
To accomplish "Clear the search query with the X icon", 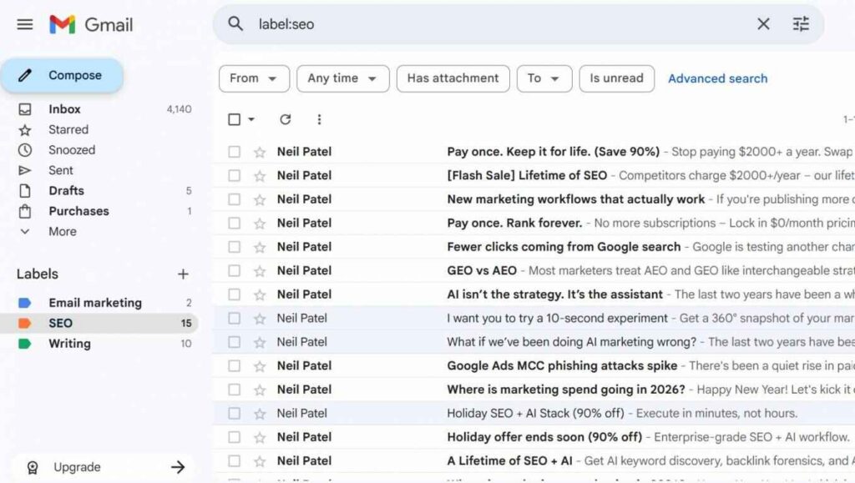I will (763, 24).
